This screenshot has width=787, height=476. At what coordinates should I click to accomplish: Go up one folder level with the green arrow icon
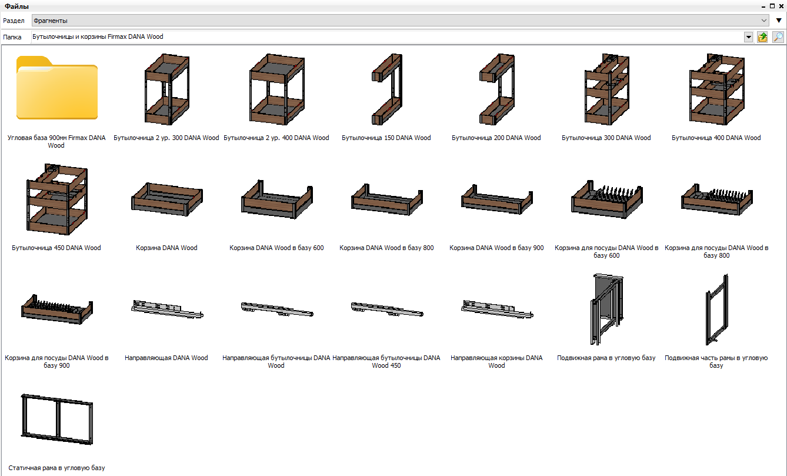pos(763,37)
